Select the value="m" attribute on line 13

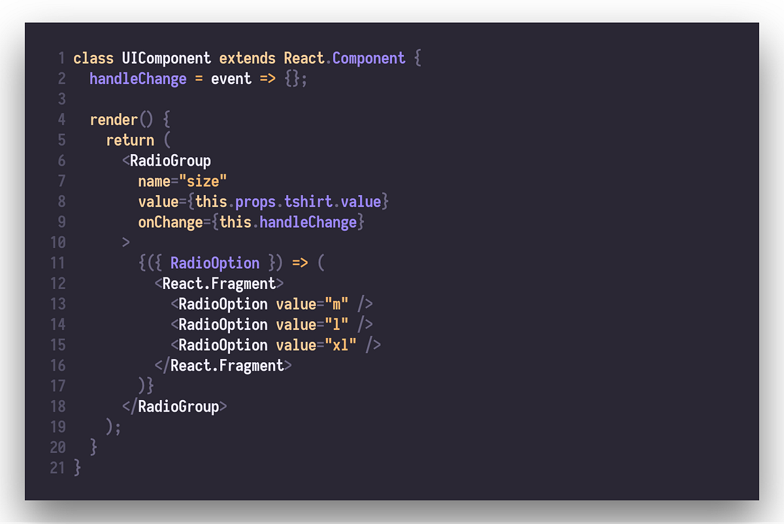pyautogui.click(x=311, y=304)
